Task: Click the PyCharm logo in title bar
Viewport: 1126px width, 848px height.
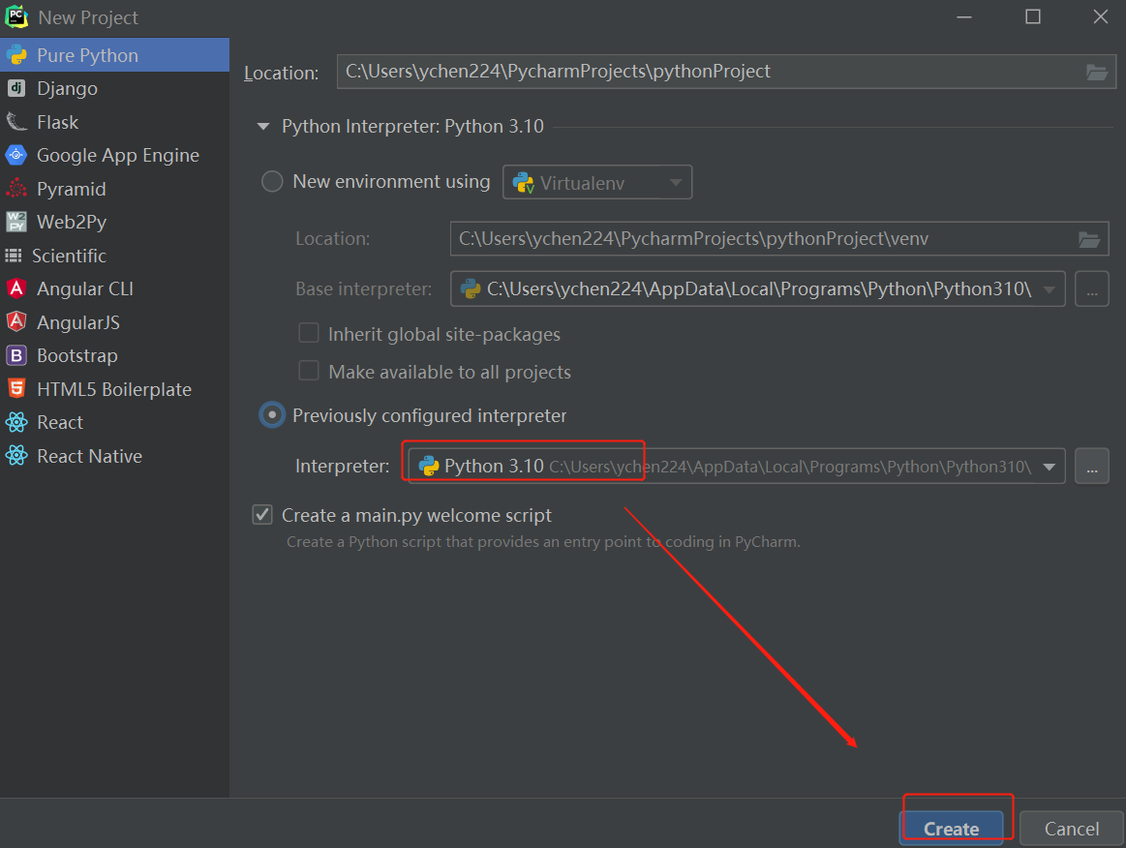Action: click(16, 16)
